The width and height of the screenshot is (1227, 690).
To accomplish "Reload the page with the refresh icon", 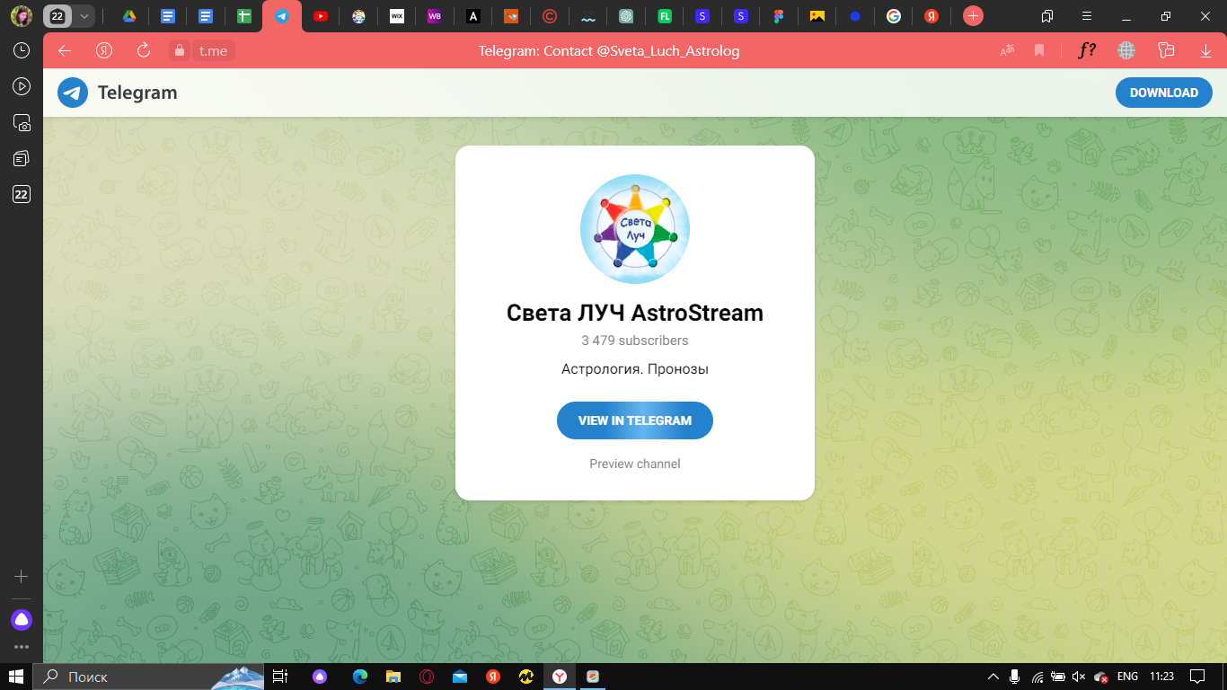I will (x=143, y=51).
